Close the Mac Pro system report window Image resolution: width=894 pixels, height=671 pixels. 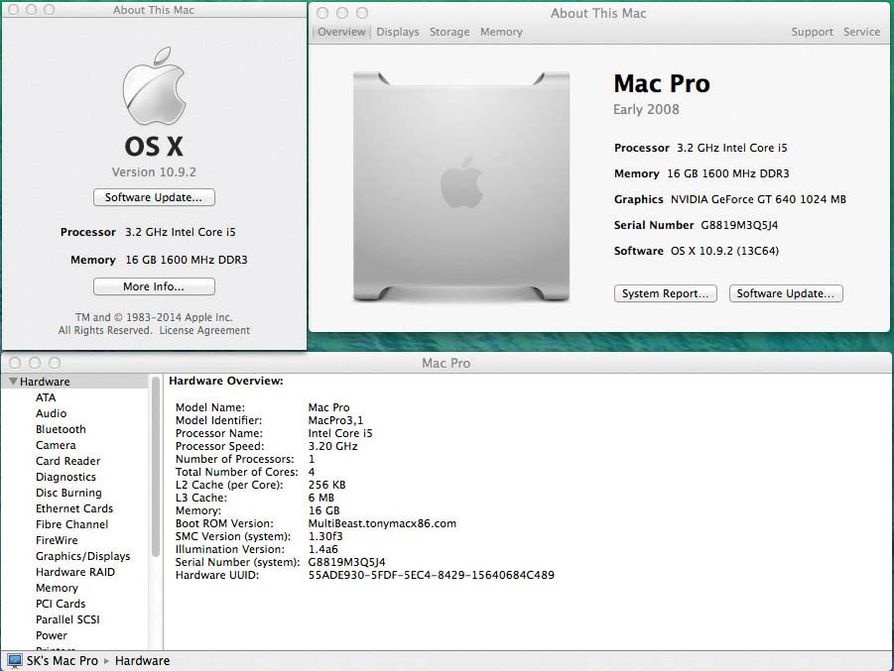click(x=16, y=363)
